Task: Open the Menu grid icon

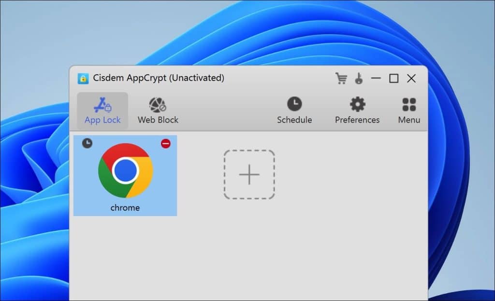Action: pyautogui.click(x=409, y=111)
